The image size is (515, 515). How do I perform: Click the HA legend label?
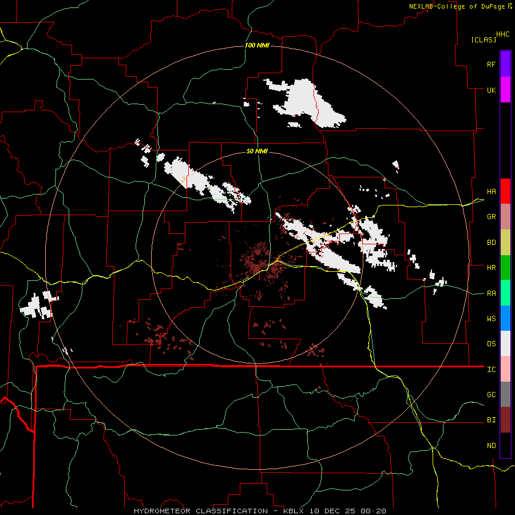491,192
